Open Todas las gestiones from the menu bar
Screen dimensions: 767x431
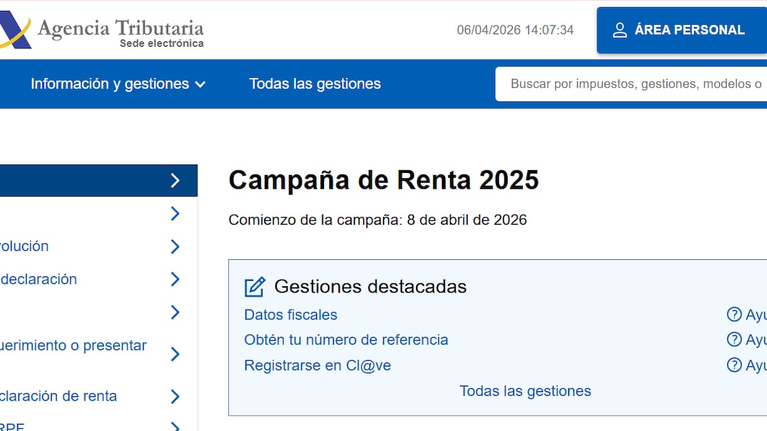pos(314,84)
